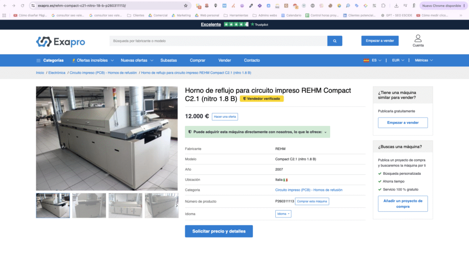Viewport: 469px width, 254px height.
Task: Click the Empezar a vender header button
Action: [x=380, y=41]
